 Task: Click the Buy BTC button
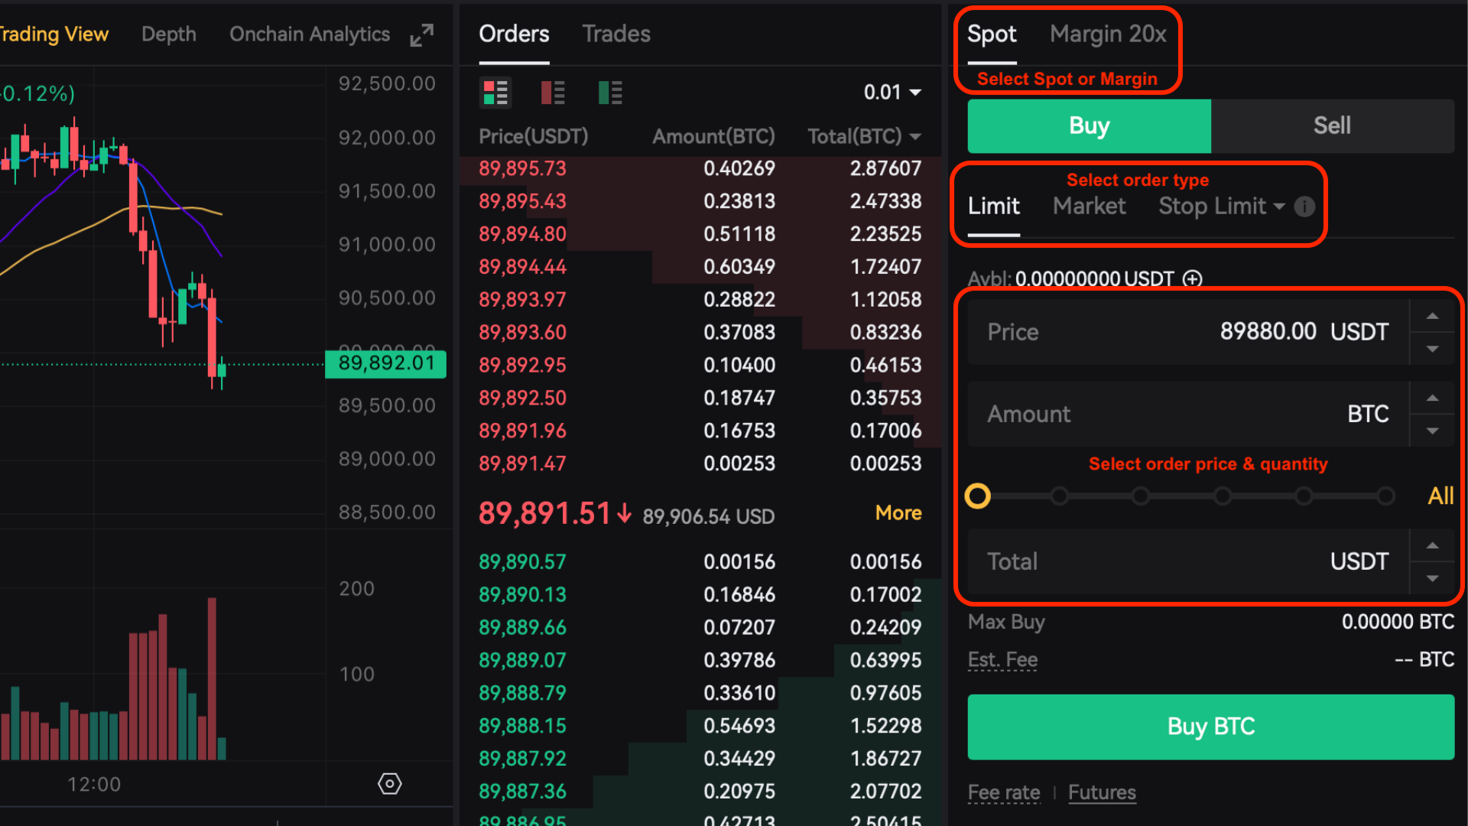click(1210, 727)
